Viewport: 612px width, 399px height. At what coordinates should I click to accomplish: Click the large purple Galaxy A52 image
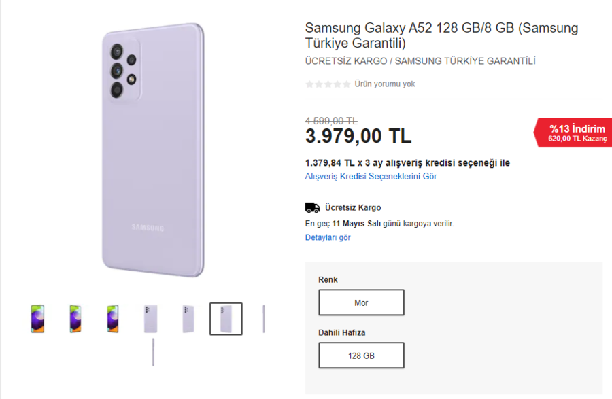tap(154, 151)
